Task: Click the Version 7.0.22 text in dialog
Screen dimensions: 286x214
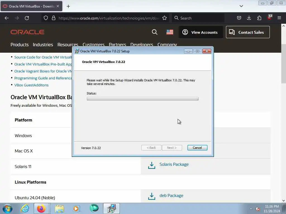Action: click(91, 148)
